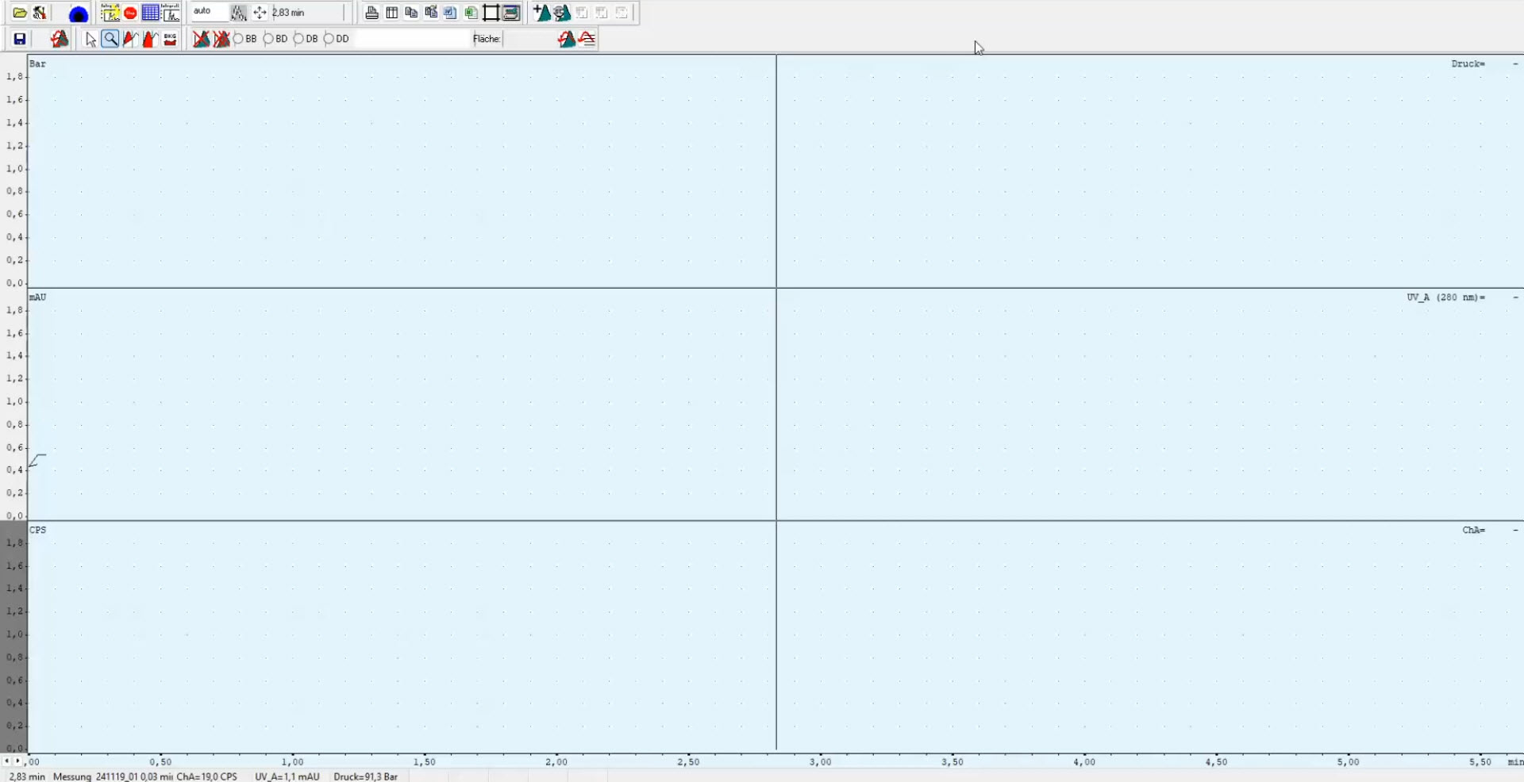Save with the blue floppy disk icon
The height and width of the screenshot is (782, 1524).
coord(20,39)
